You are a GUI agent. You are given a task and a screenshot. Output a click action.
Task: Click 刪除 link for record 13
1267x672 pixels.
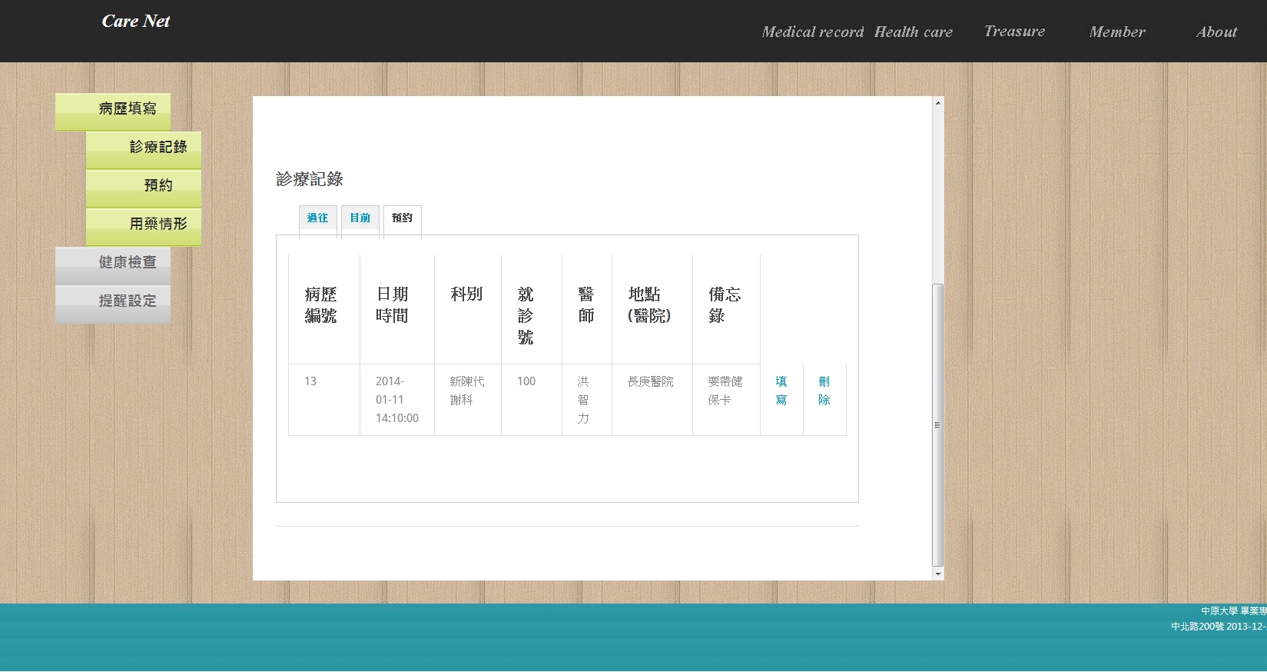coord(824,391)
